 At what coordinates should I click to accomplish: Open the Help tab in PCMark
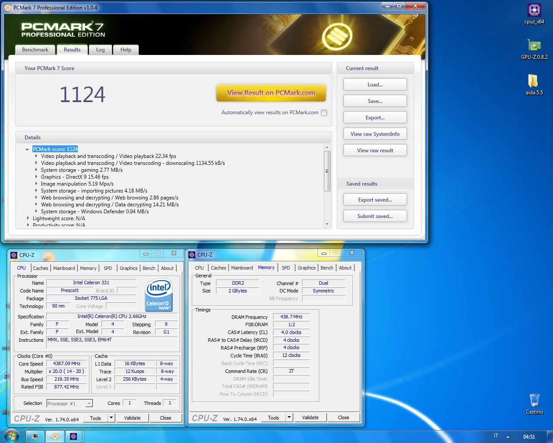126,50
